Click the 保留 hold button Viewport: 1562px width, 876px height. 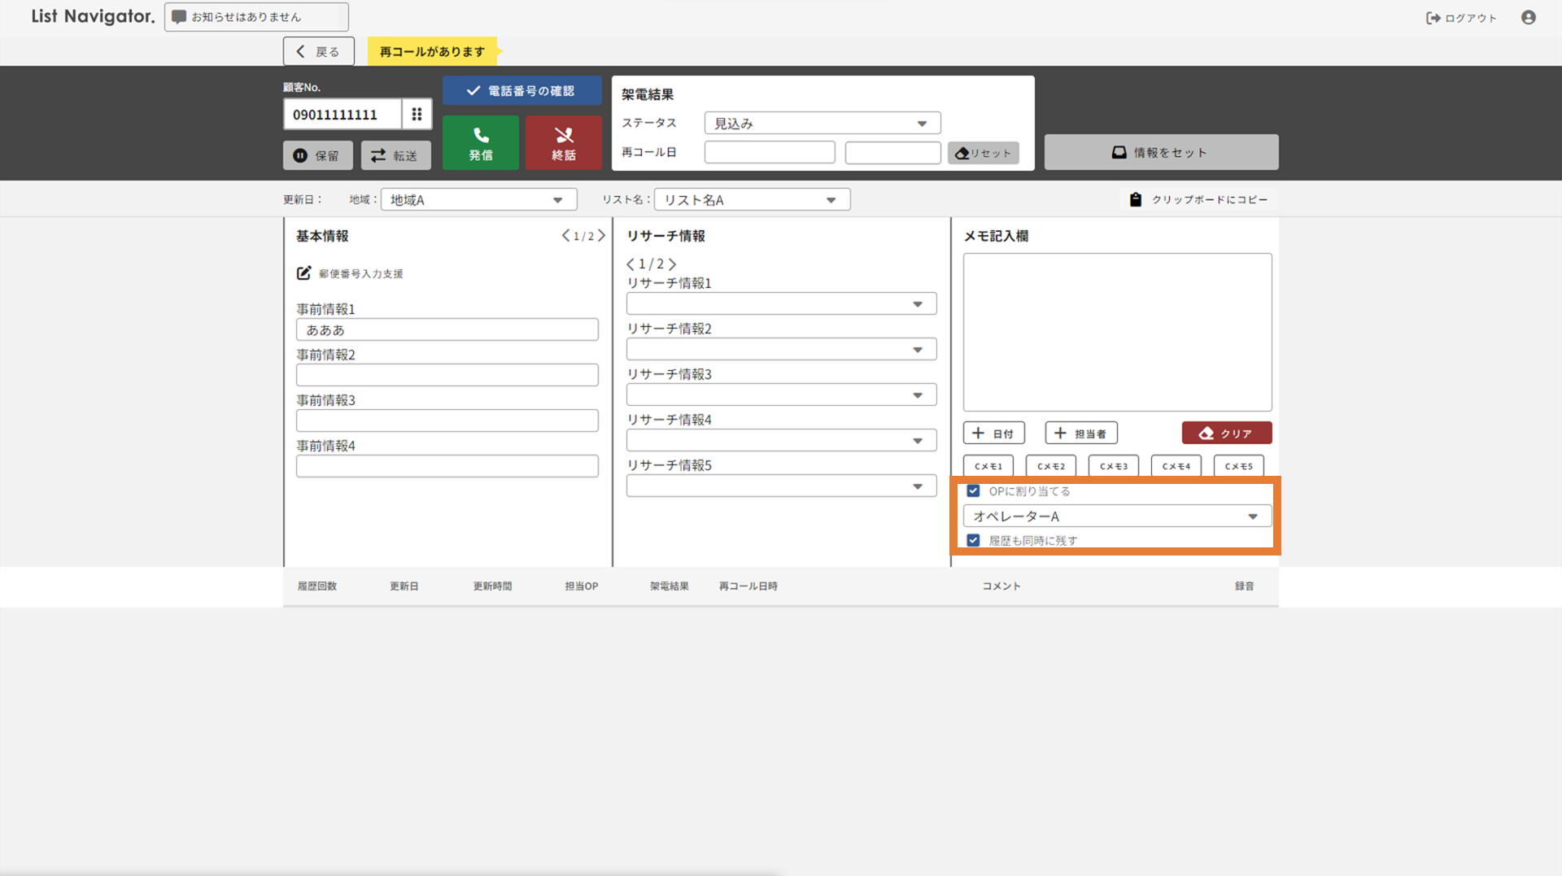[x=317, y=155]
